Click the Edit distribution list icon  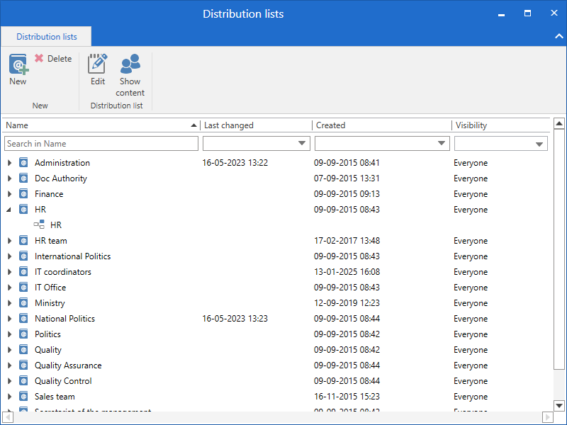(x=98, y=65)
